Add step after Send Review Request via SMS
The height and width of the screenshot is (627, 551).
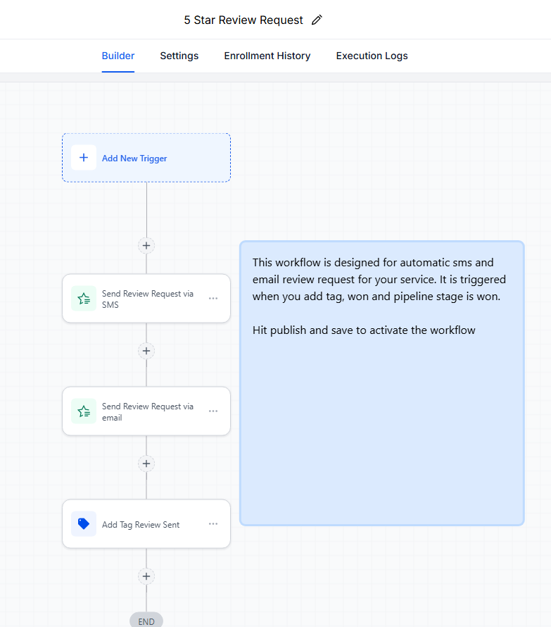click(146, 351)
